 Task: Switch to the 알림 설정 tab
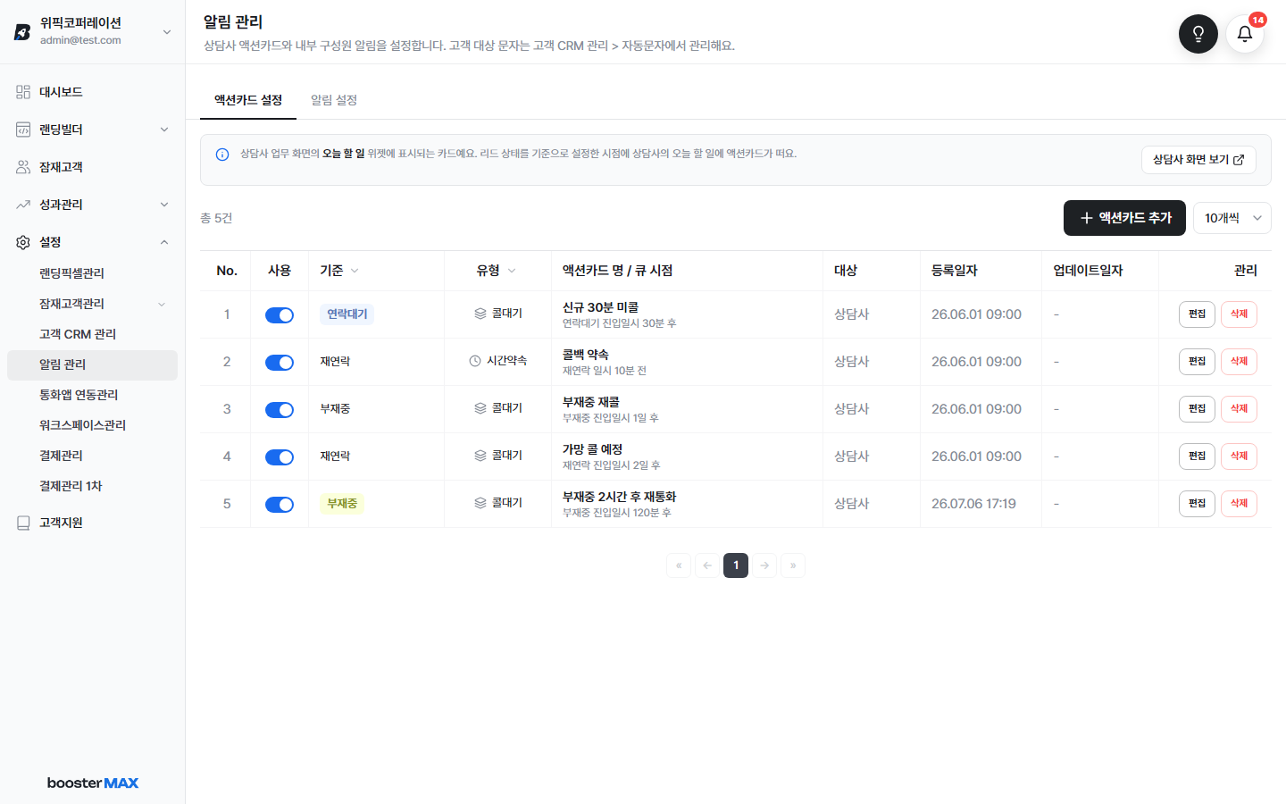(x=334, y=100)
